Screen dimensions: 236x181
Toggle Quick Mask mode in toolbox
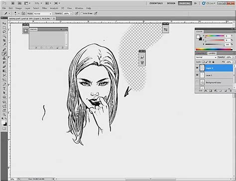pyautogui.click(x=4, y=128)
